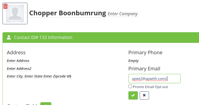
Task: Click the Enter Address2 field
Action: tap(19, 68)
